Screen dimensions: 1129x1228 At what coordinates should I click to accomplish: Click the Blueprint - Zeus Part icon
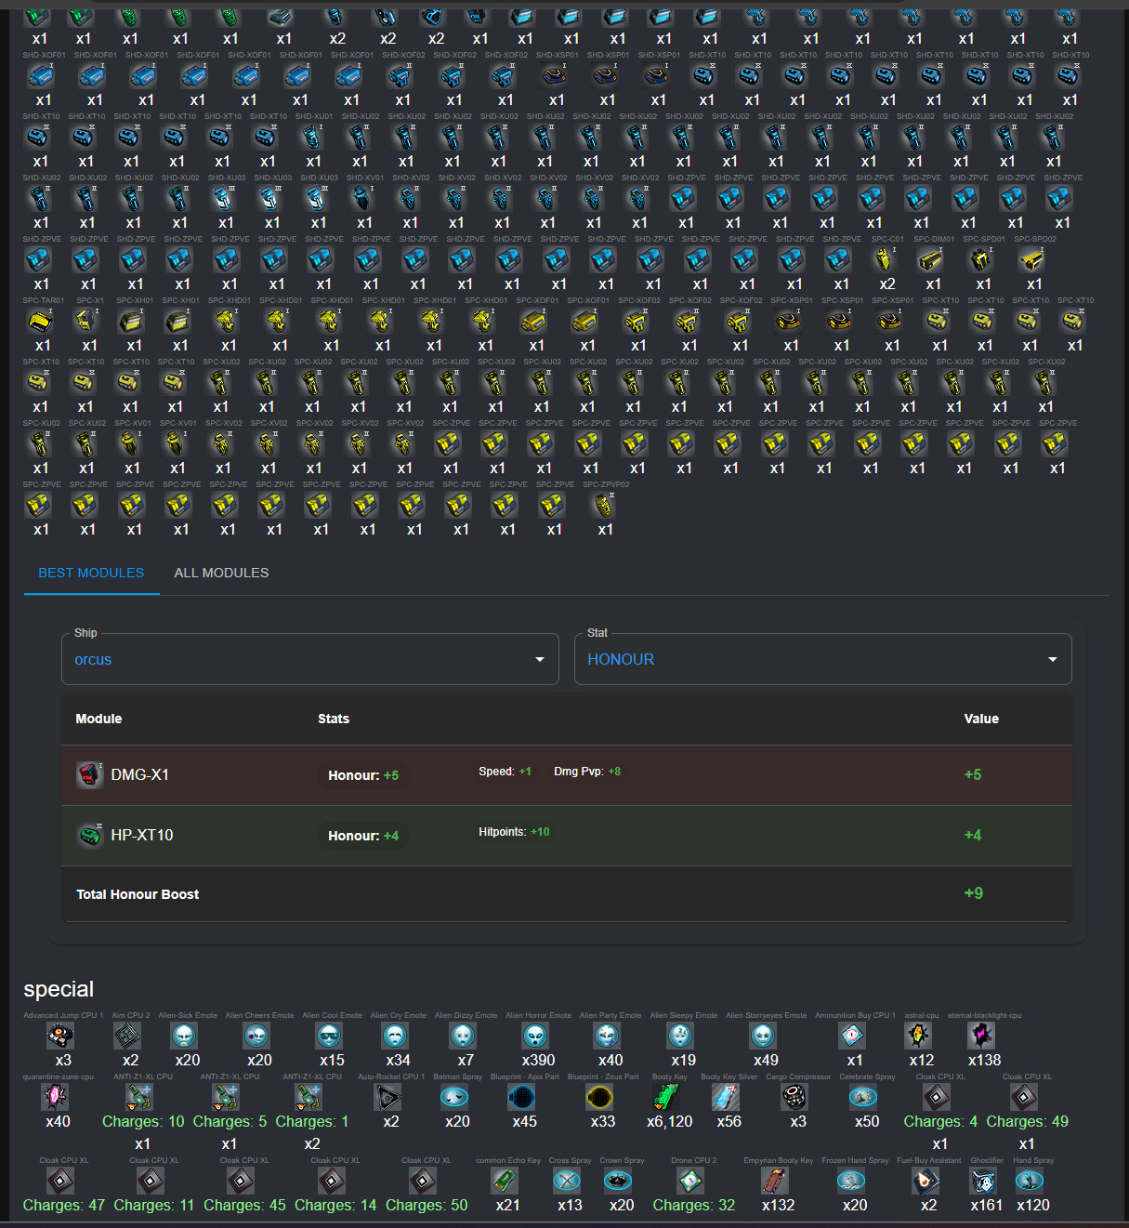pos(600,1097)
